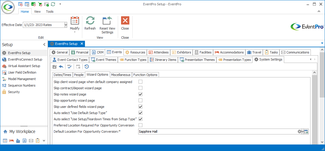Viewport: 325px width, 151px height.
Task: Click the small sync icon in title bar
Action: (x=53, y=4)
